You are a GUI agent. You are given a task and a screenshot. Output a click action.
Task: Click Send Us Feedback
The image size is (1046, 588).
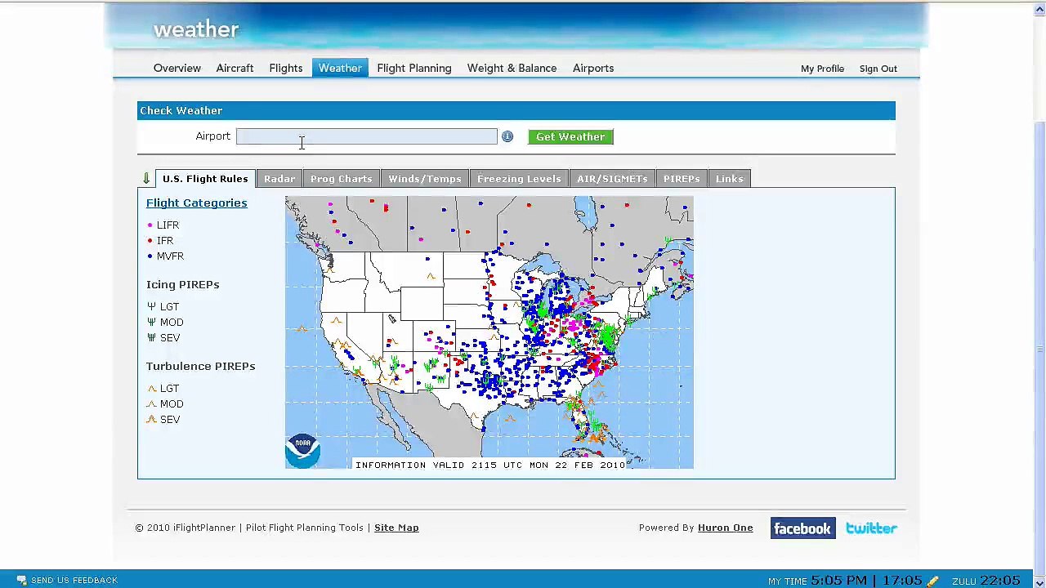point(74,580)
